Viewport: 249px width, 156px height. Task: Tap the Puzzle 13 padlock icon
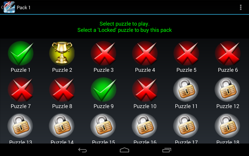(x=20, y=126)
